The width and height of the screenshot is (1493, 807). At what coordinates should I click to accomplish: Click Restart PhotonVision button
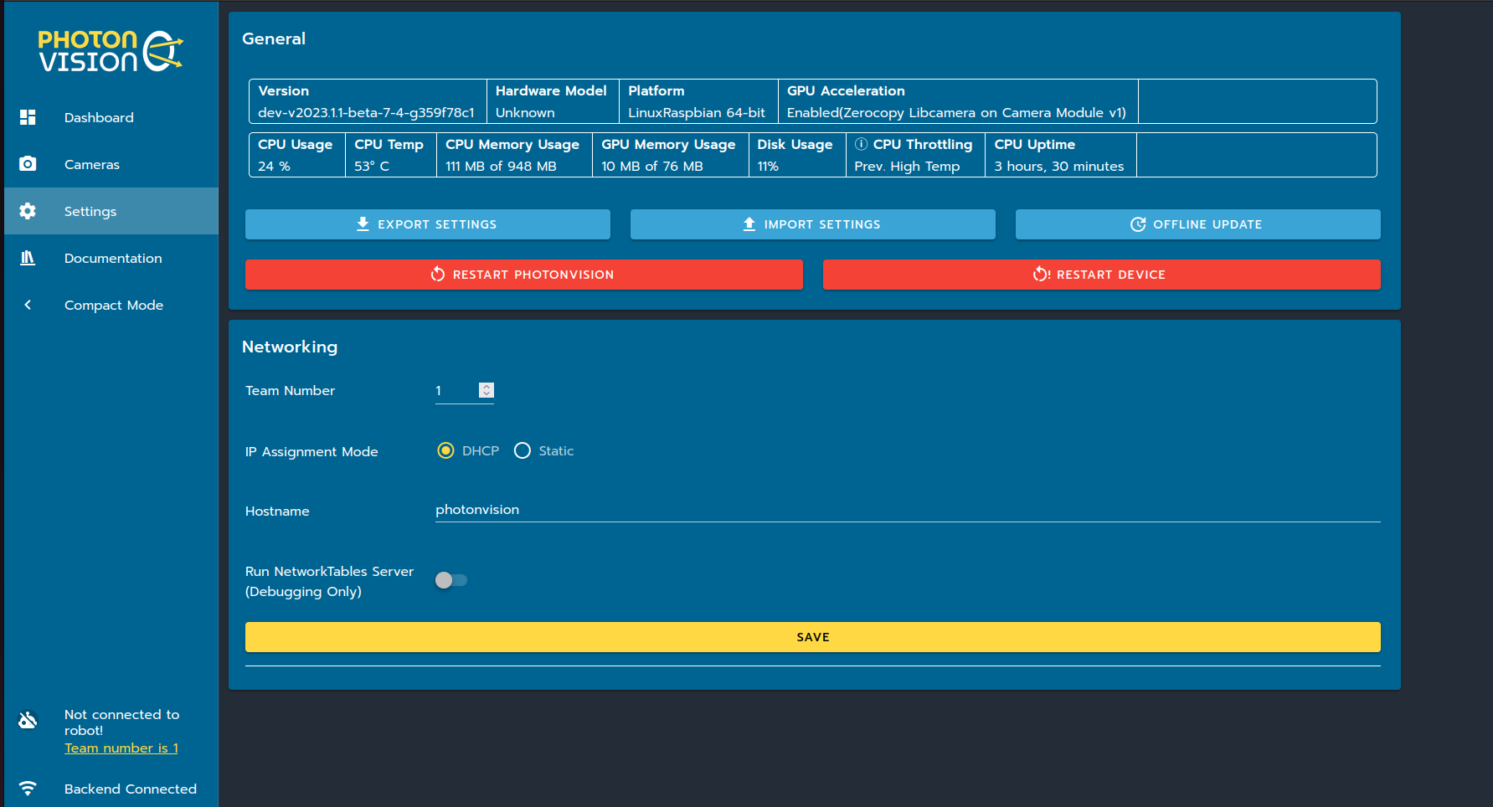[x=524, y=275]
